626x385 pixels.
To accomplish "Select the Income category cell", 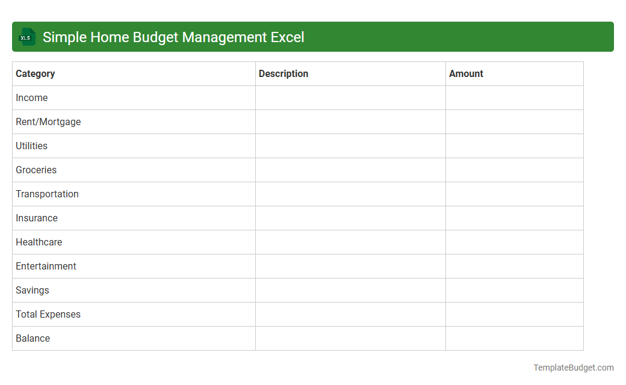I will 32,97.
